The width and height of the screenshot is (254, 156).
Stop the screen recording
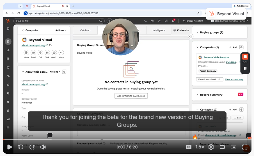(245, 57)
